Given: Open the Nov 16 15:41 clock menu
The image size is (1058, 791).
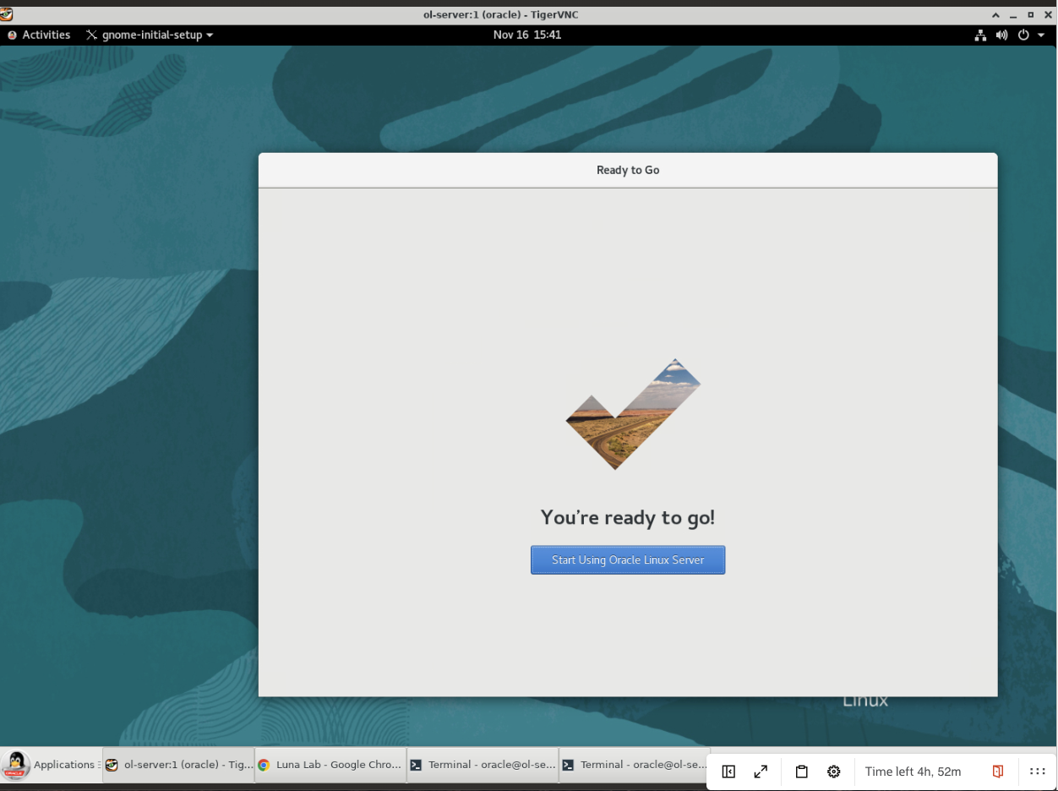Looking at the screenshot, I should (527, 35).
